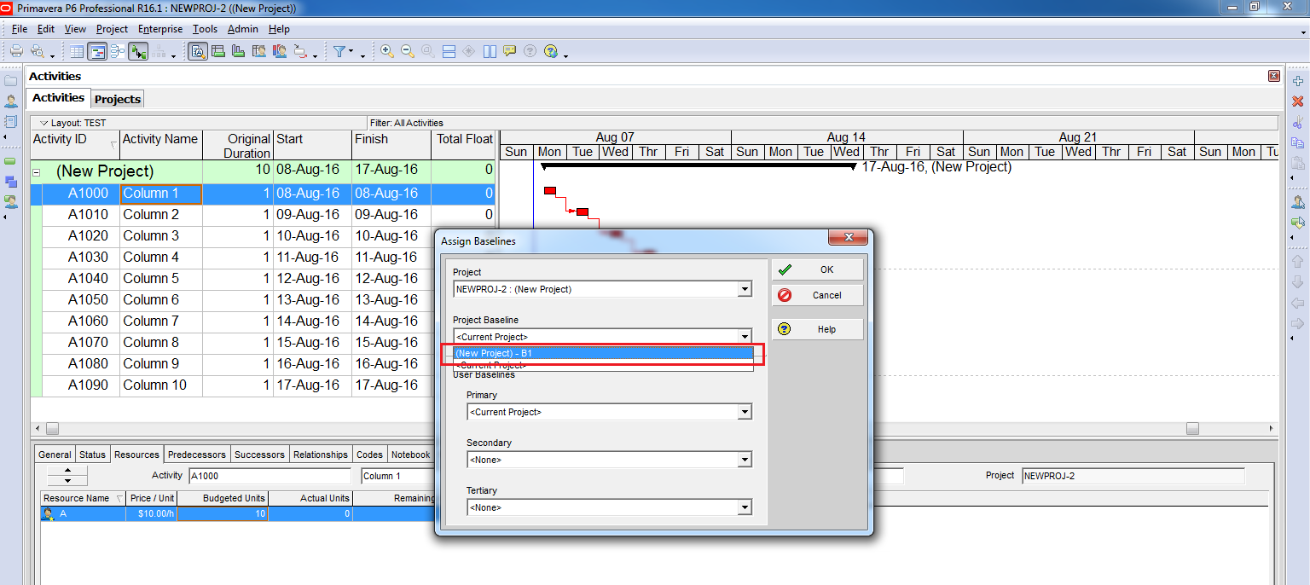Viewport: 1310px width, 585px height.
Task: Click the Zoom In magnifier icon
Action: point(387,51)
